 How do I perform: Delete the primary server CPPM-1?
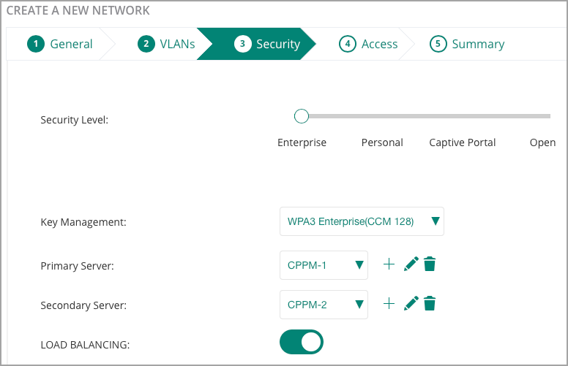pos(430,264)
